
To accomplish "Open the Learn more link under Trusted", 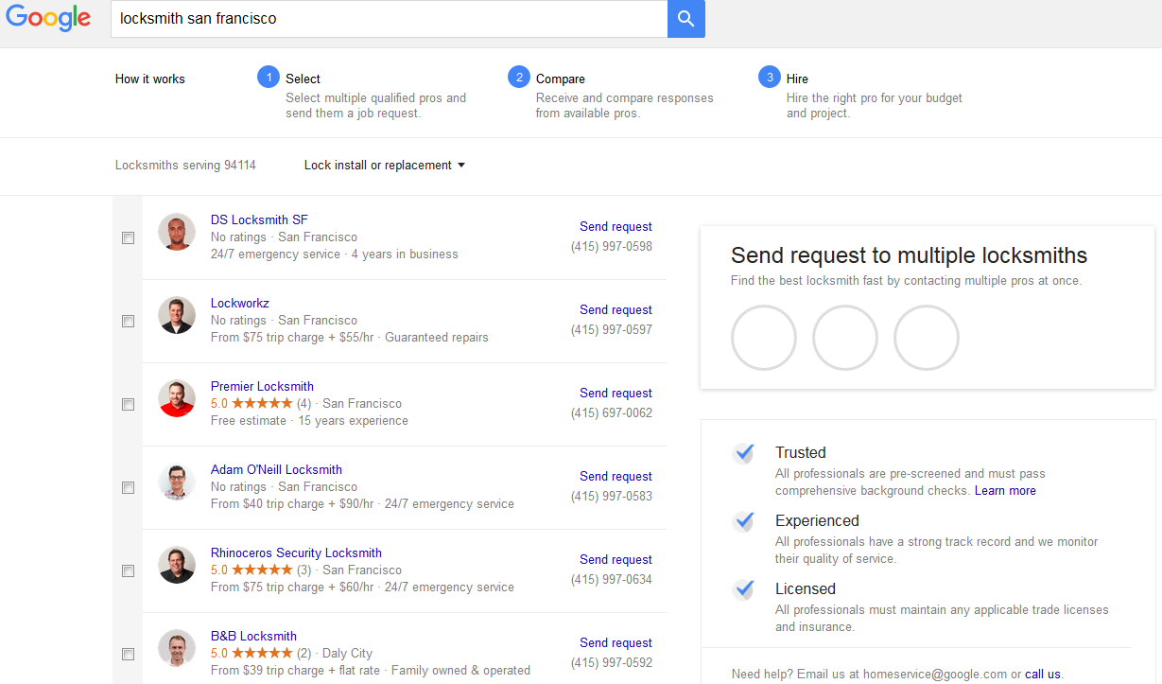I will (1005, 491).
